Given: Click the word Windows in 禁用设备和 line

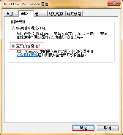Looking at the screenshot, I should (x=42, y=34).
